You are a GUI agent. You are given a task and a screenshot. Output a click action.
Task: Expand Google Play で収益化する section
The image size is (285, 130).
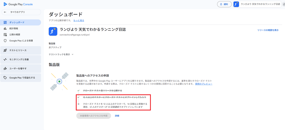(21, 78)
